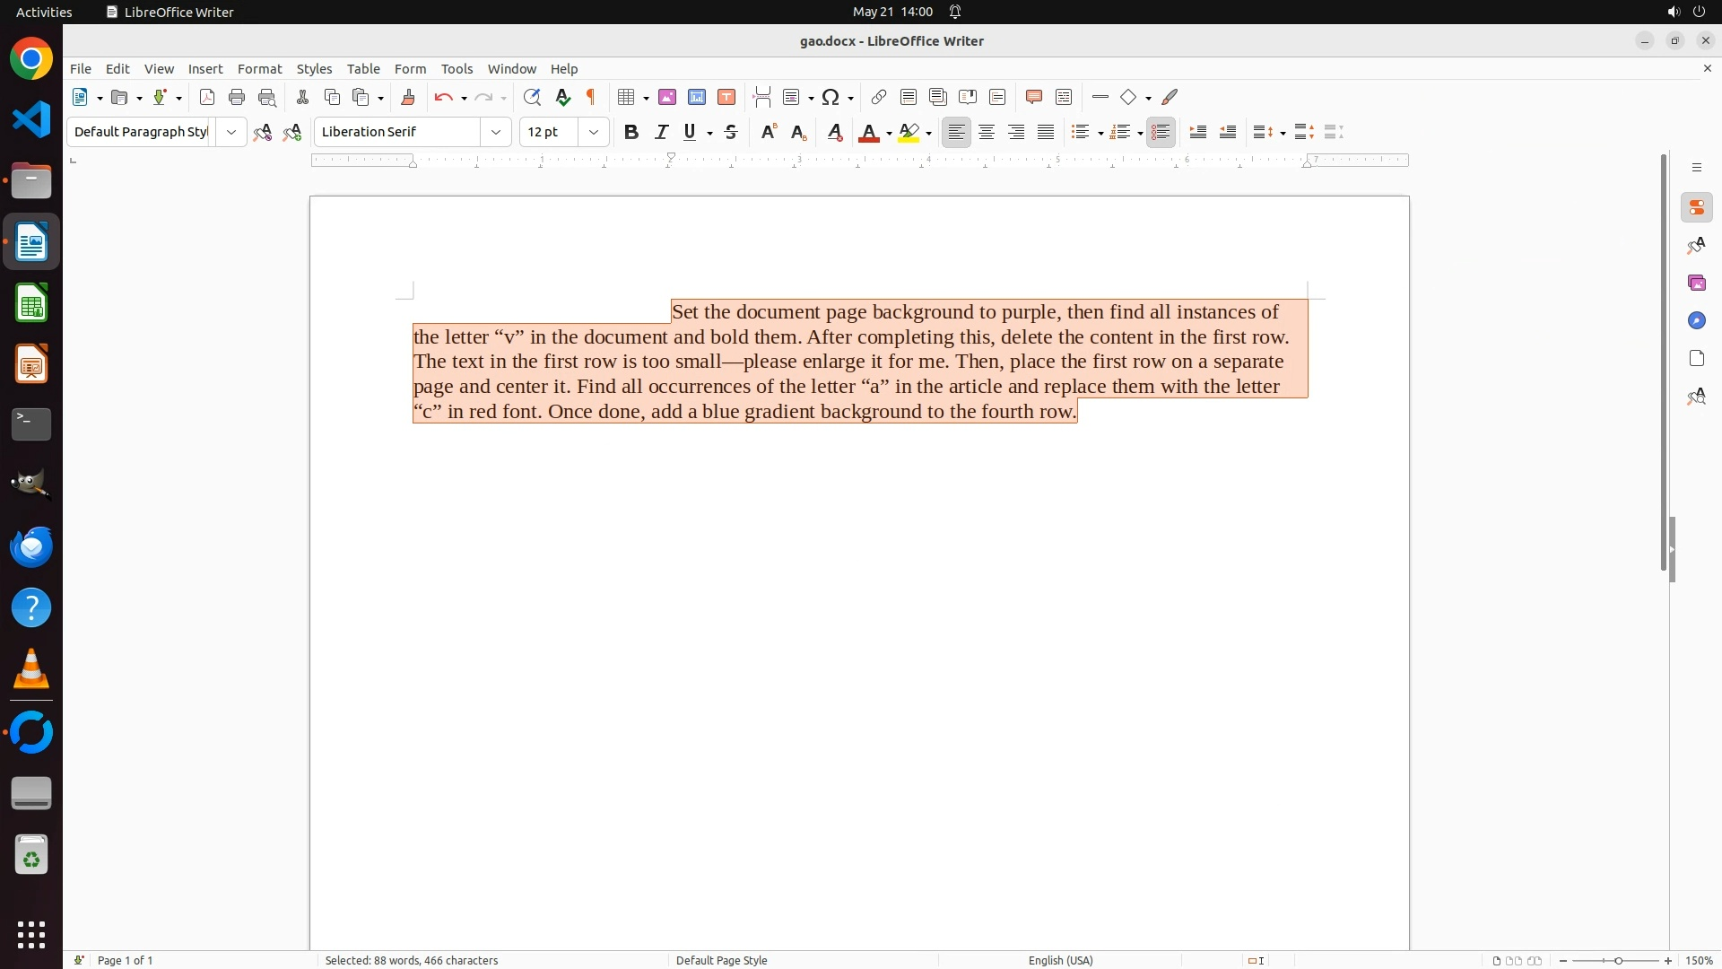The width and height of the screenshot is (1722, 969).
Task: Toggle Bold formatting button
Action: [631, 132]
